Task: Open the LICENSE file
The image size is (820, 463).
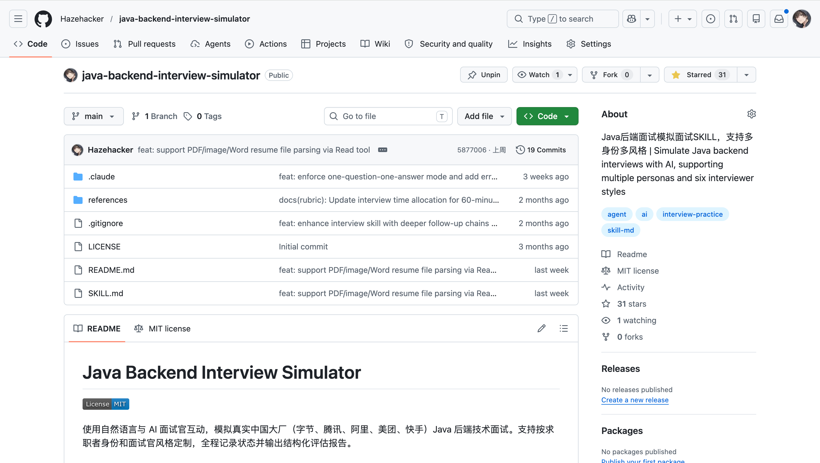Action: [x=104, y=247]
